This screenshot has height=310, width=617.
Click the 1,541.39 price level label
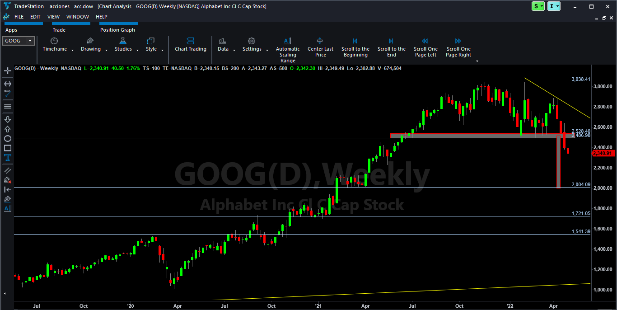pos(581,231)
